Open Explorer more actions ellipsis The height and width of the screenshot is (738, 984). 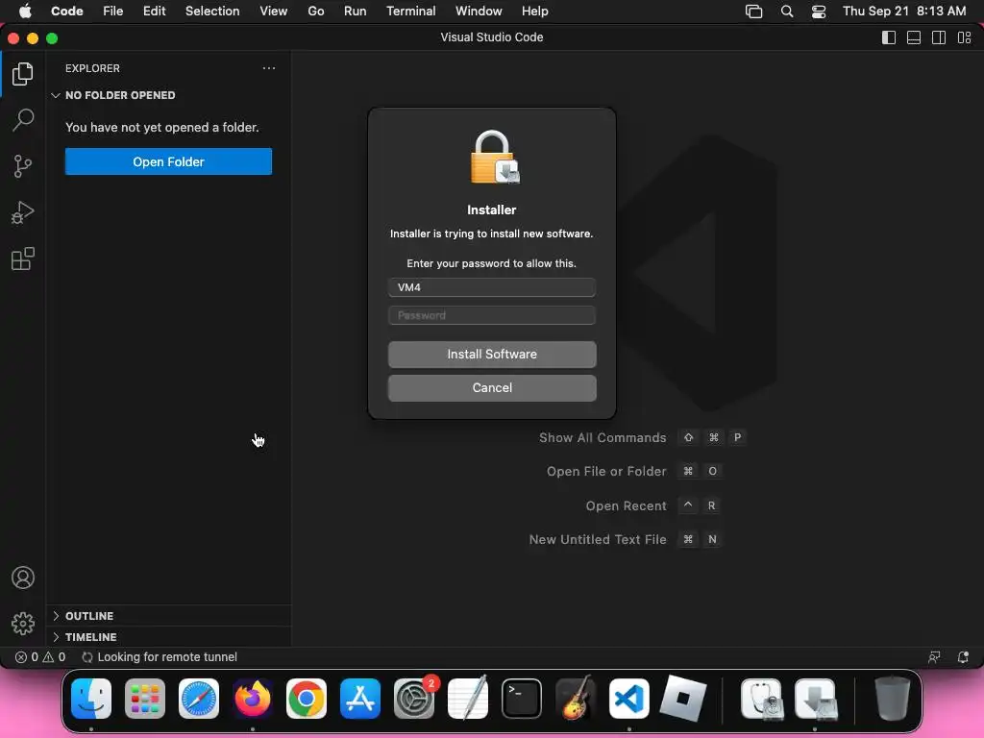click(269, 68)
